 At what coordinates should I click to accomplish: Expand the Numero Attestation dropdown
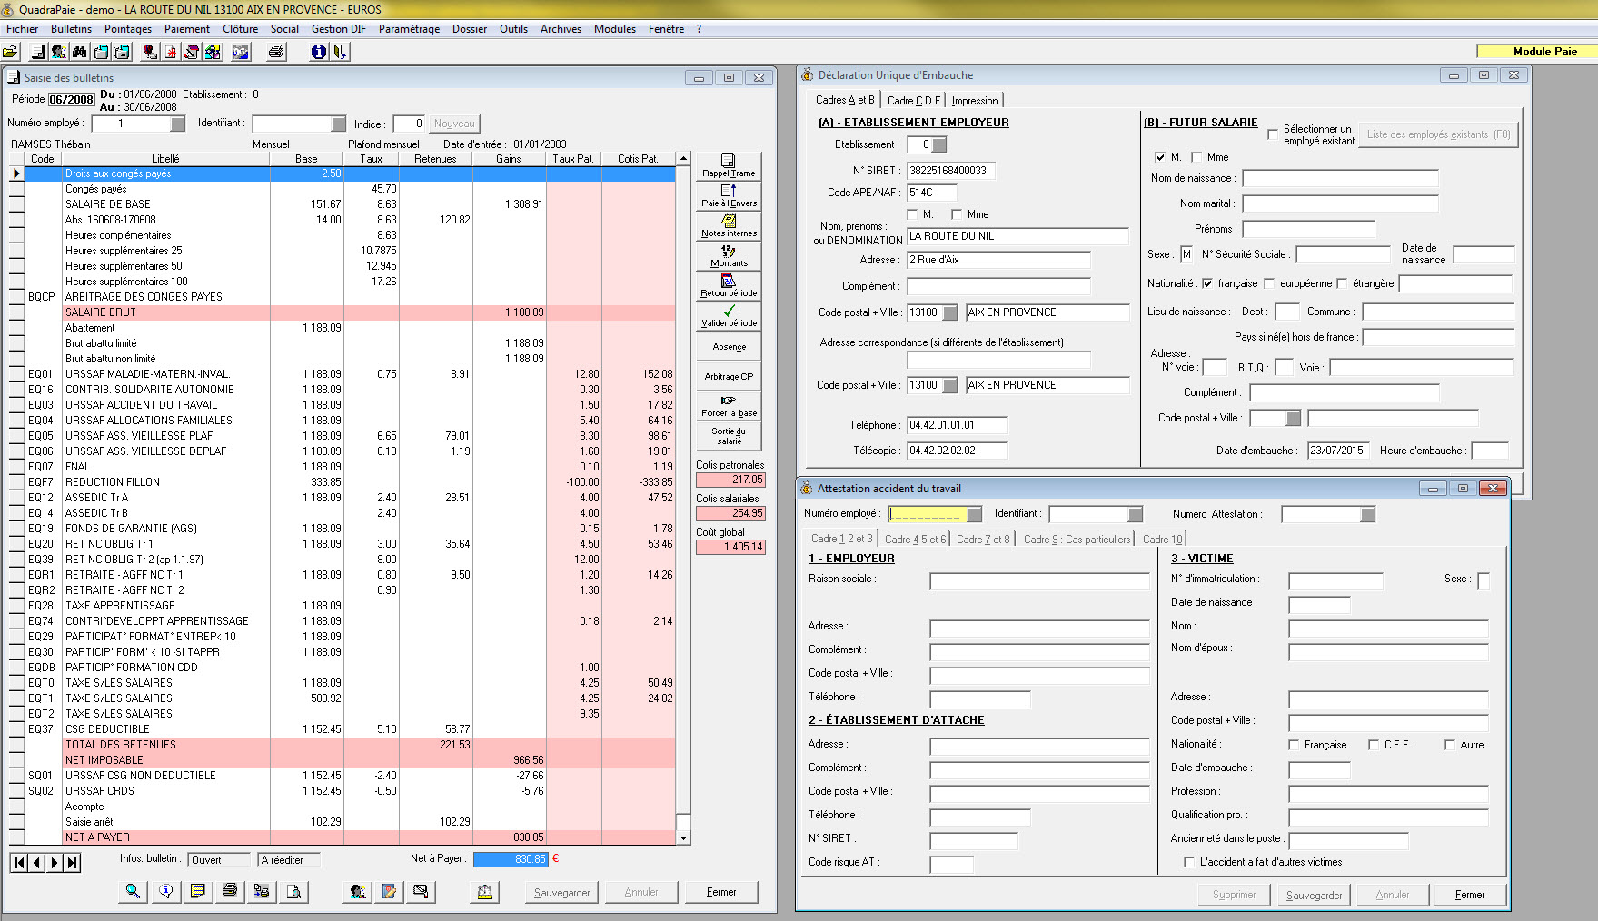point(1368,515)
